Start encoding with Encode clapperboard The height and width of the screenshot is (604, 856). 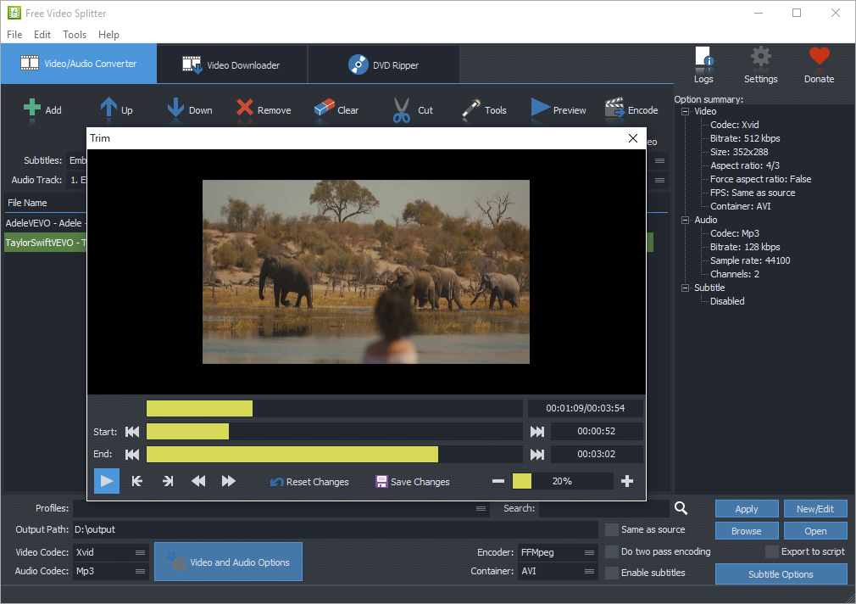tap(614, 108)
